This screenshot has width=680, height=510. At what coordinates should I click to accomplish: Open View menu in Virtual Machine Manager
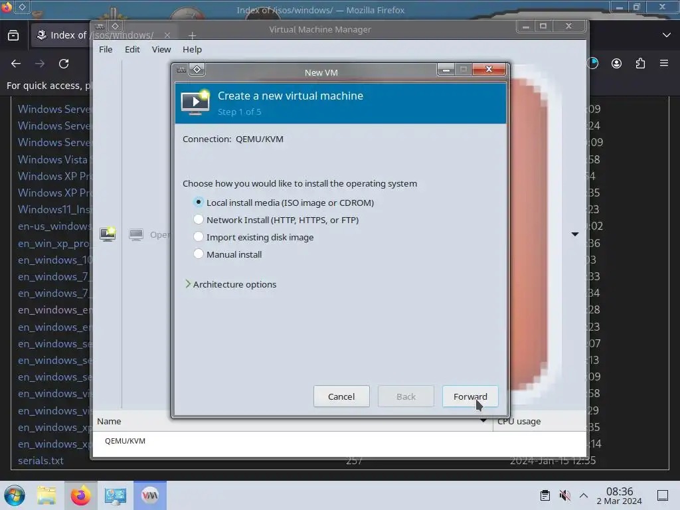tap(161, 49)
